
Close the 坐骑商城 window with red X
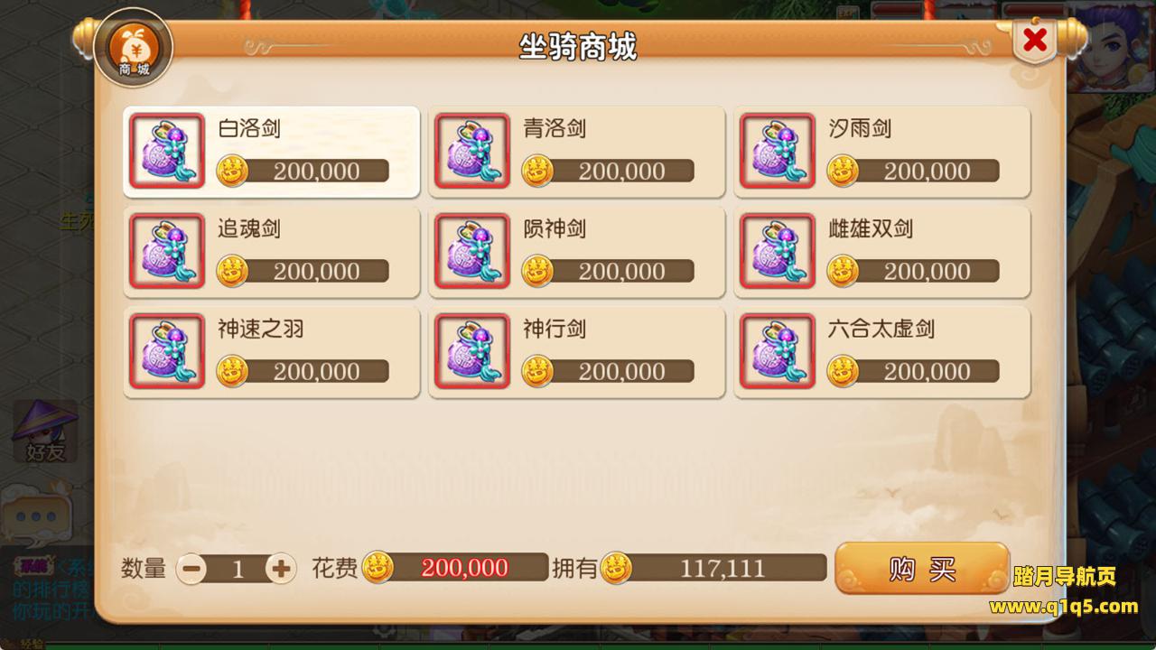[x=1035, y=40]
